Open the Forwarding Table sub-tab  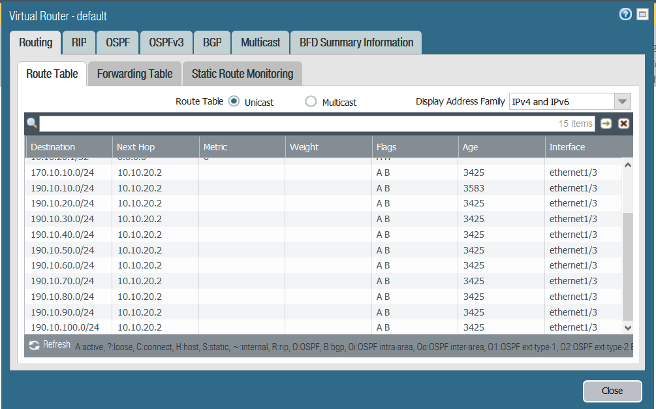[134, 74]
